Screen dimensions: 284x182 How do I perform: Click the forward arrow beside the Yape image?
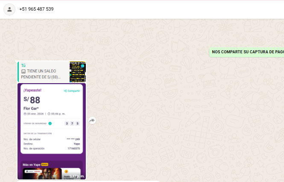tap(92, 121)
